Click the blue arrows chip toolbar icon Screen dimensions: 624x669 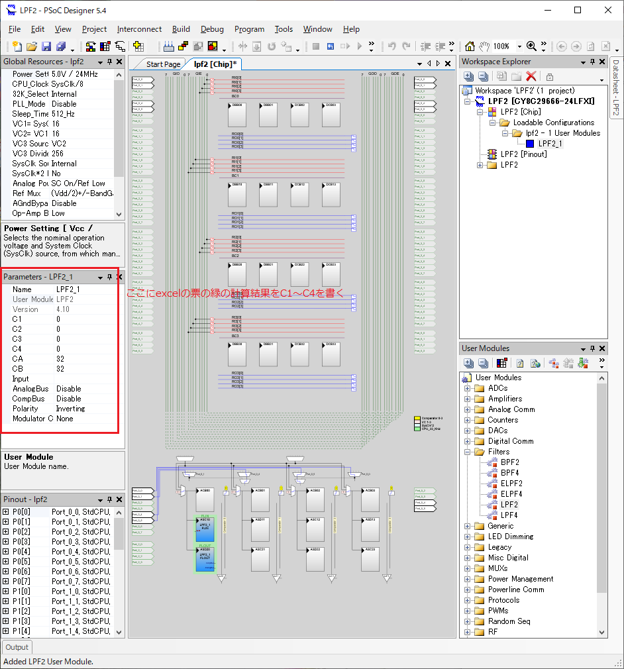(x=169, y=46)
